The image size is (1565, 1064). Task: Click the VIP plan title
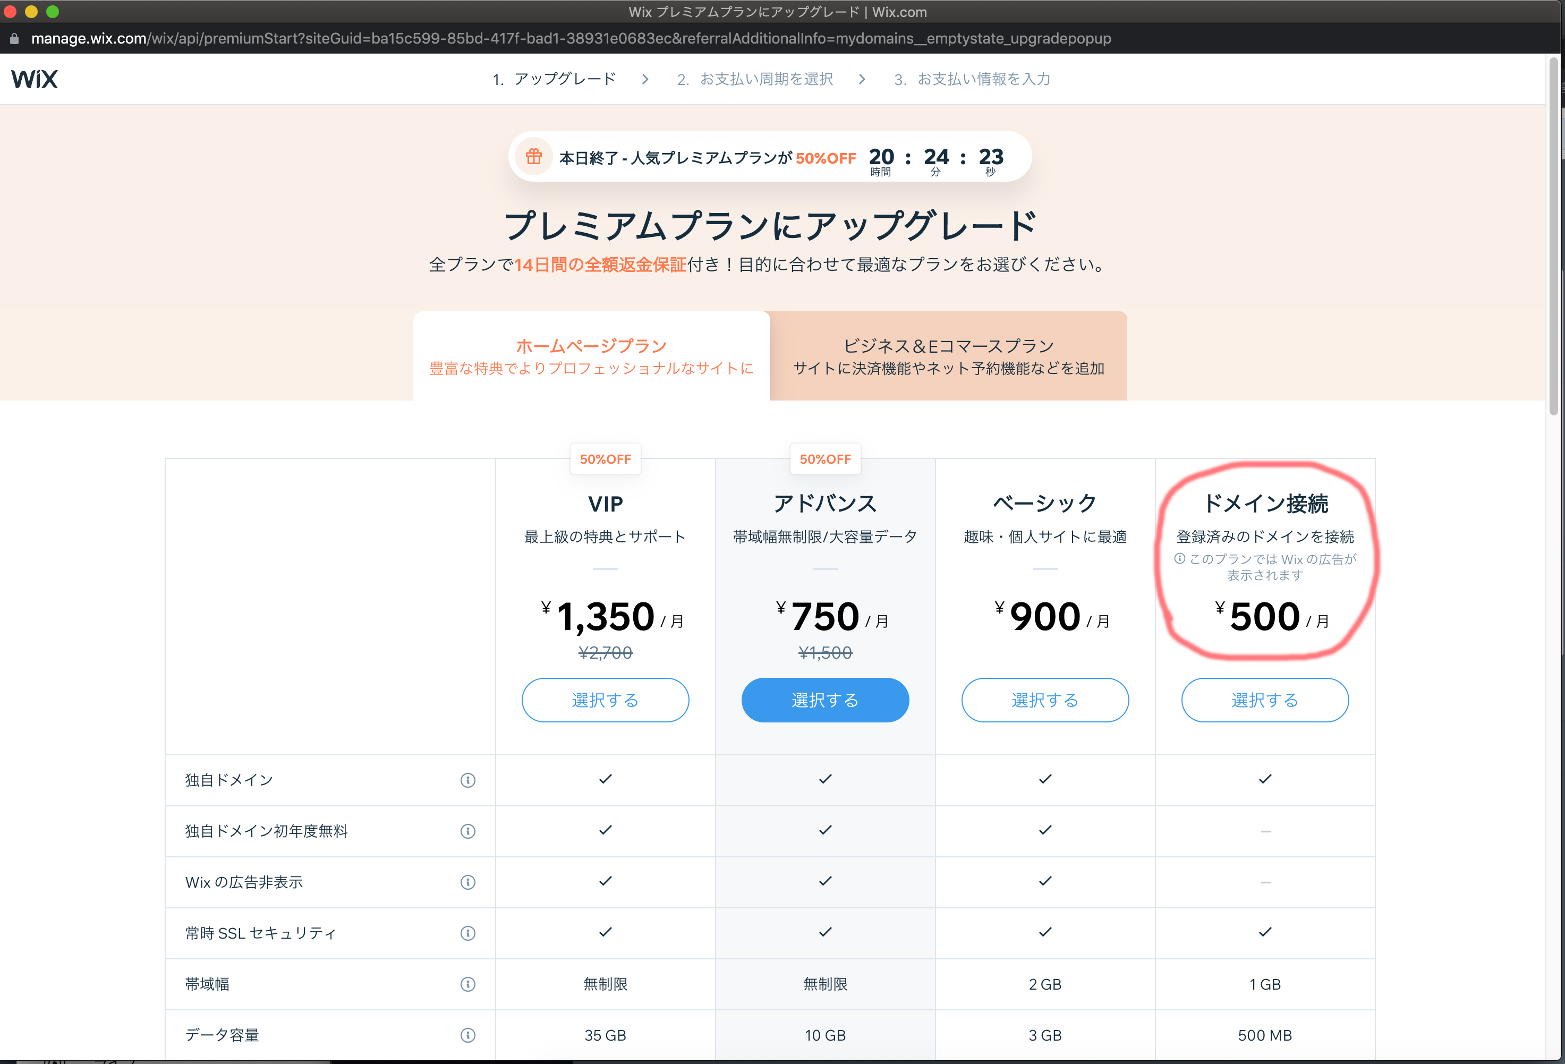605,504
